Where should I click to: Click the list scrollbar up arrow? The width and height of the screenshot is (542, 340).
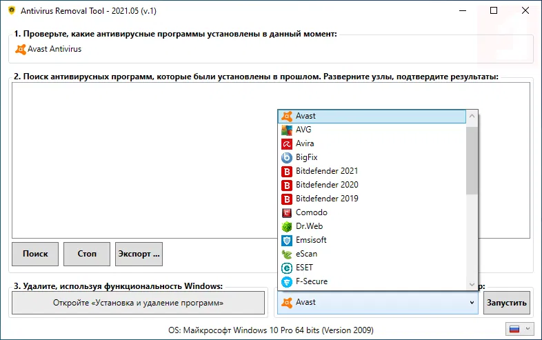[x=472, y=117]
